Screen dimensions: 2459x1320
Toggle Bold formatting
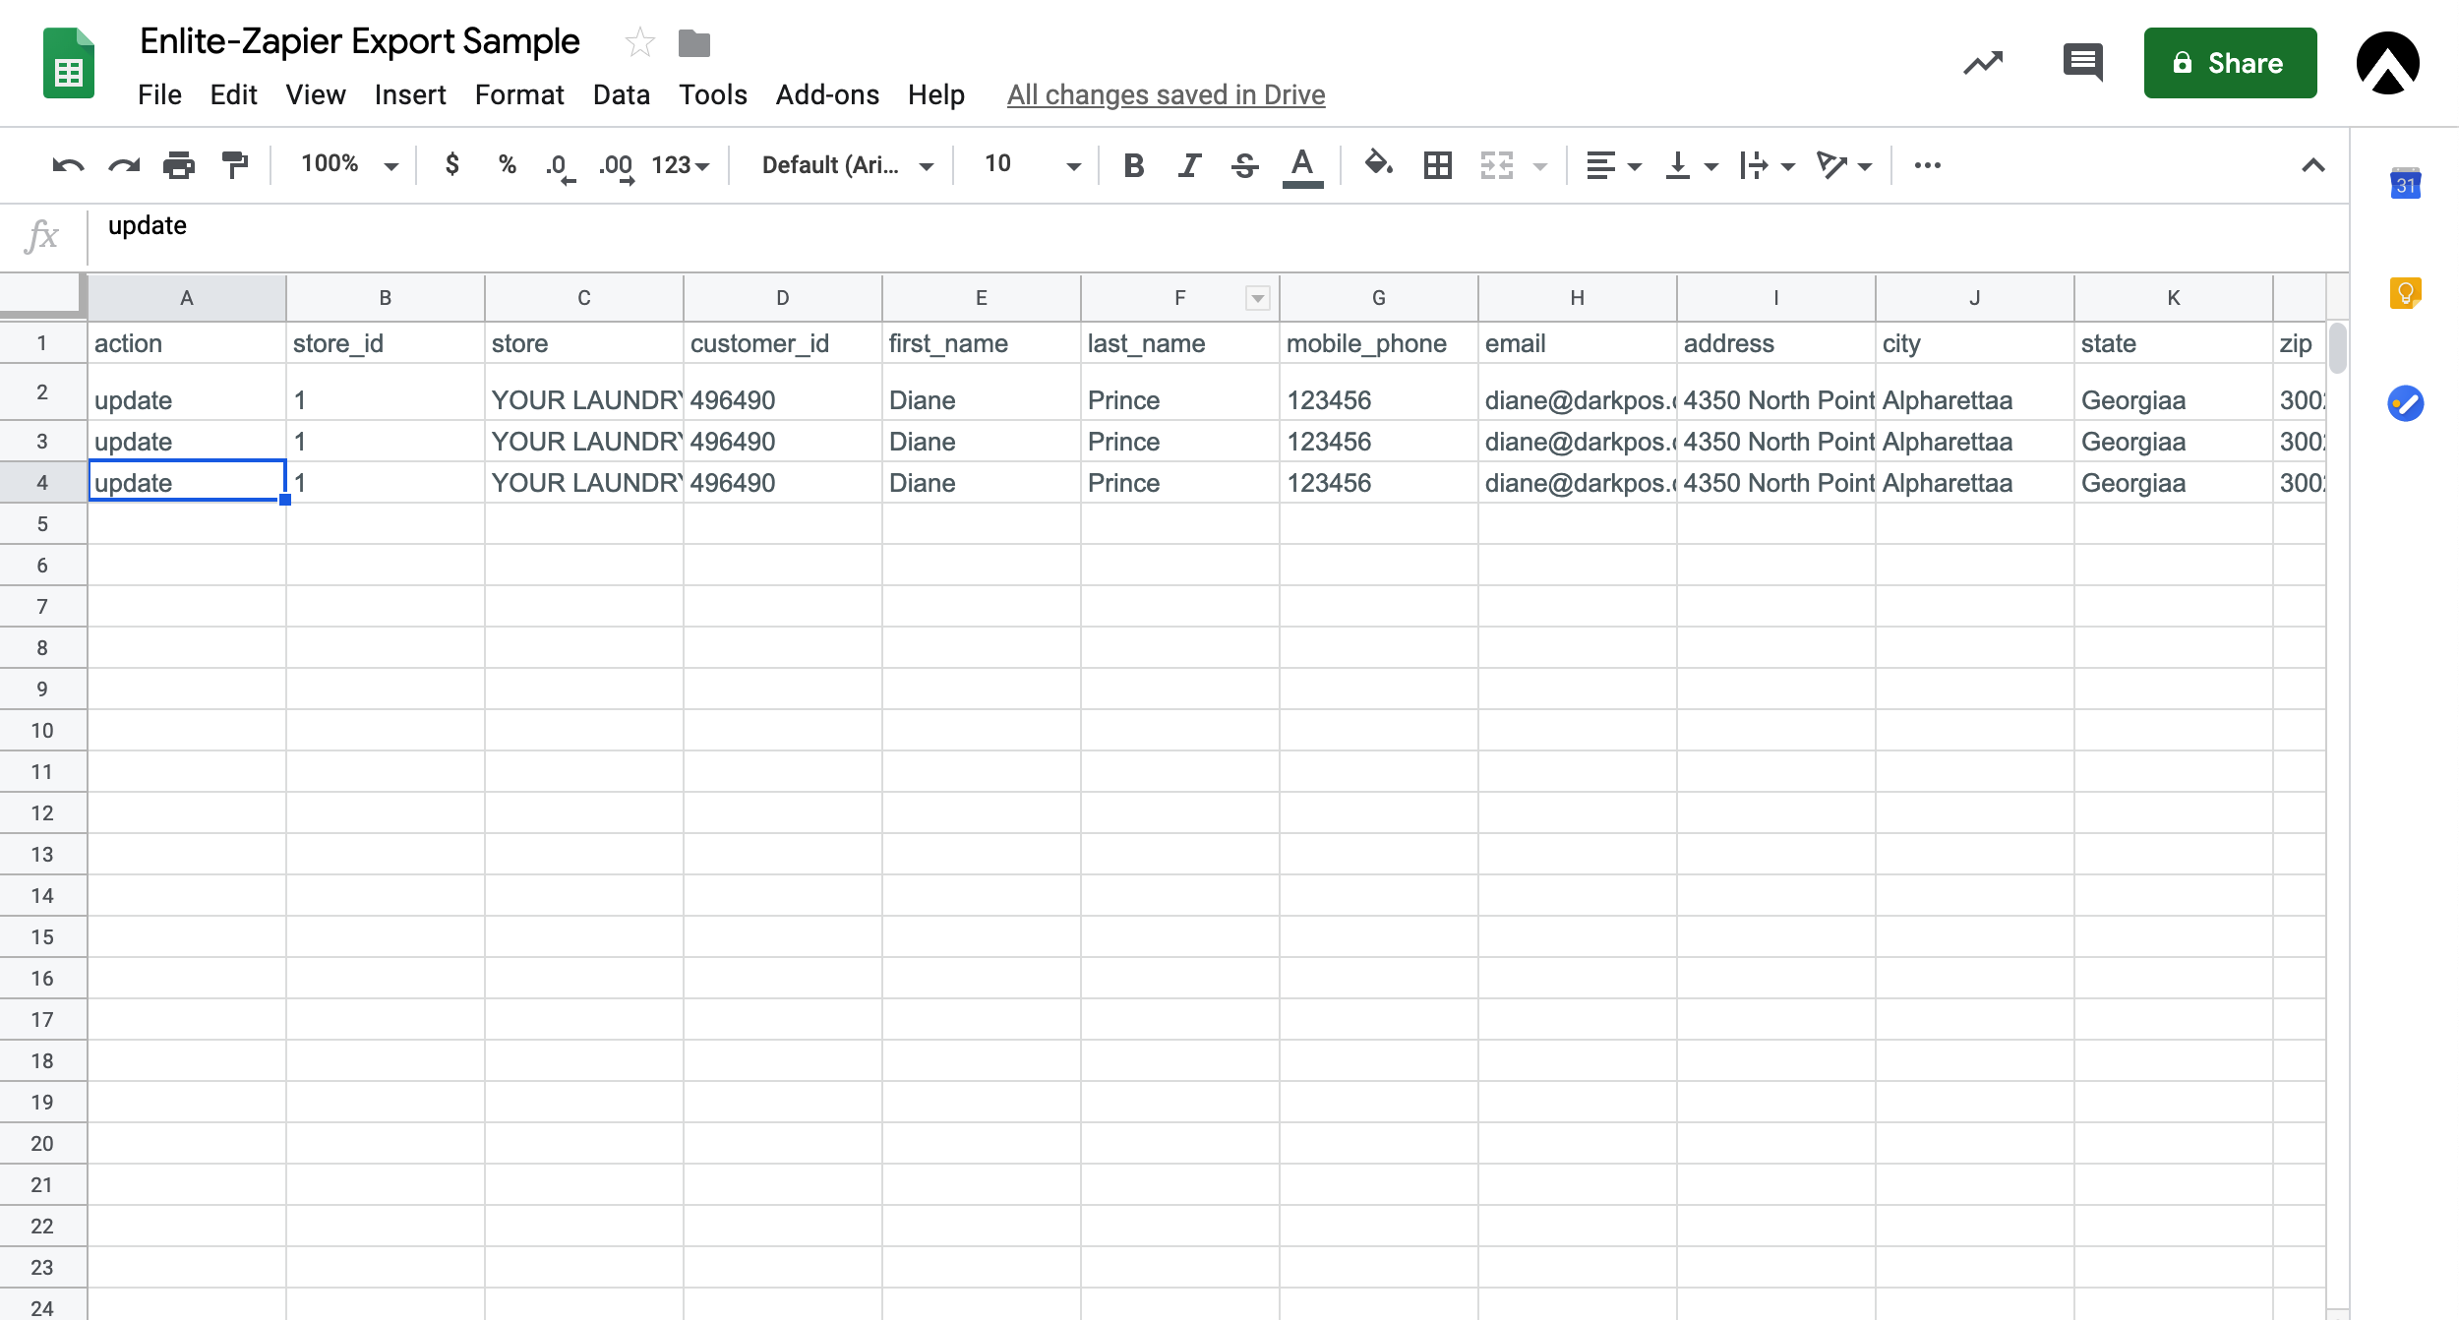point(1133,165)
